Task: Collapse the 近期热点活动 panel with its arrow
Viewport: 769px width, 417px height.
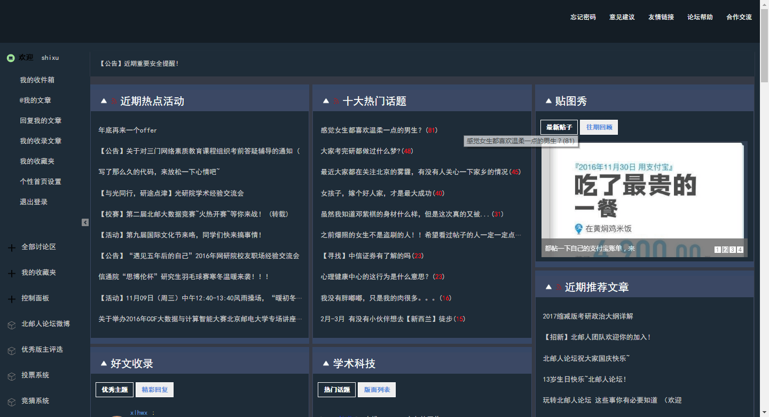Action: click(104, 100)
